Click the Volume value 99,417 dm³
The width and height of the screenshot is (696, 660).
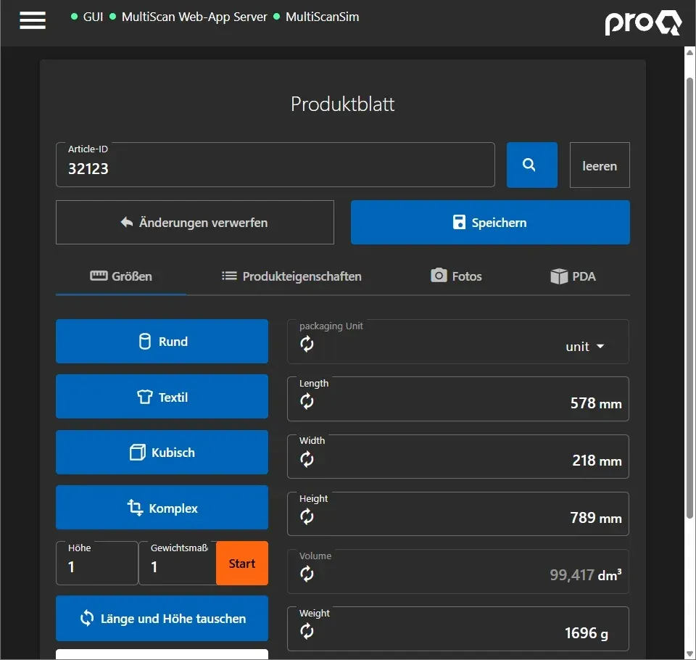pyautogui.click(x=586, y=575)
